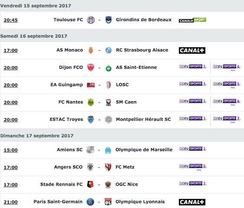Click the FC Nantes yellow crest
The width and height of the screenshot is (244, 208).
click(x=91, y=102)
